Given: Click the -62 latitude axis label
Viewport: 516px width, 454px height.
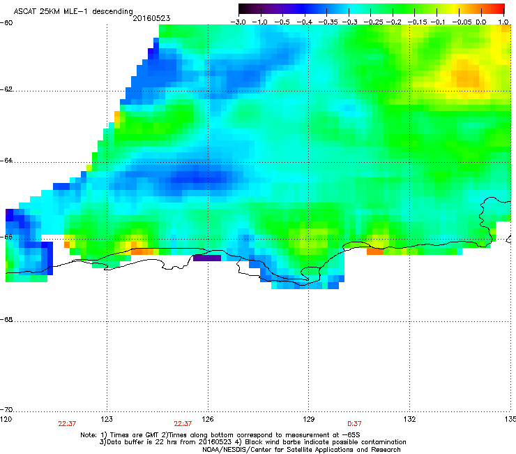Looking at the screenshot, I should 6,89.
